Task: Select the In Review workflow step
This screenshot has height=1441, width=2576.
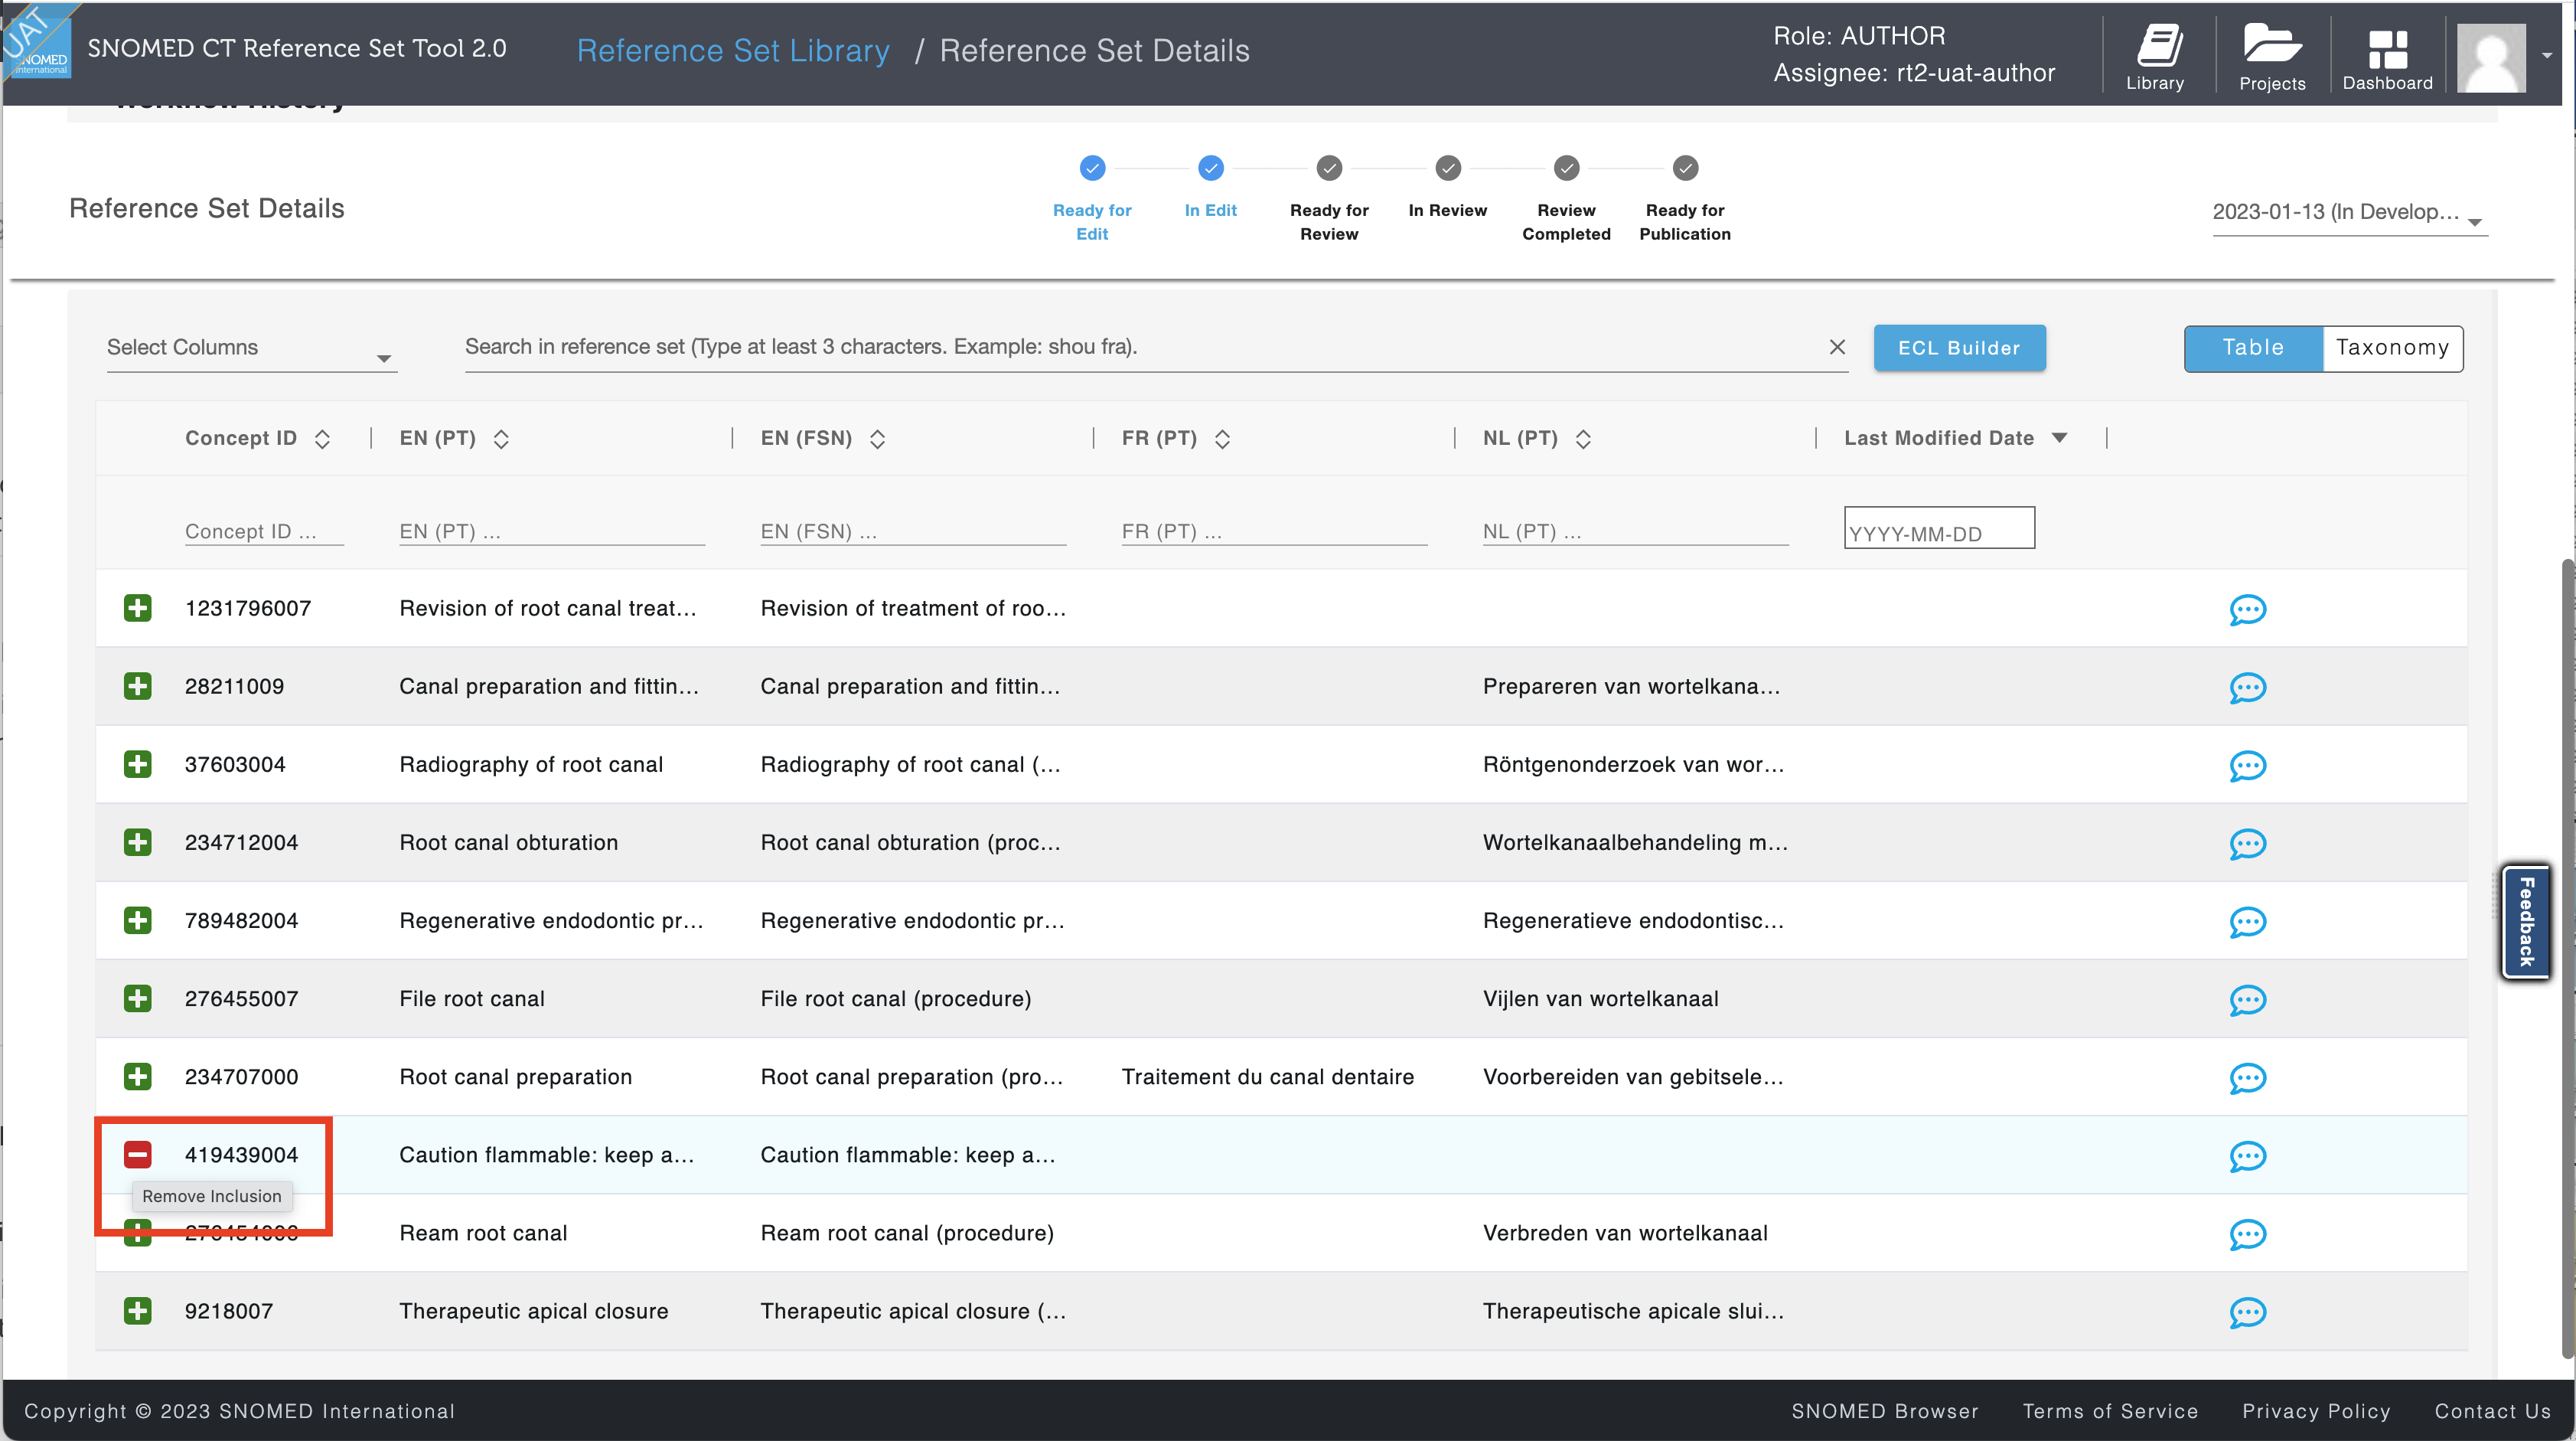Action: click(1448, 168)
